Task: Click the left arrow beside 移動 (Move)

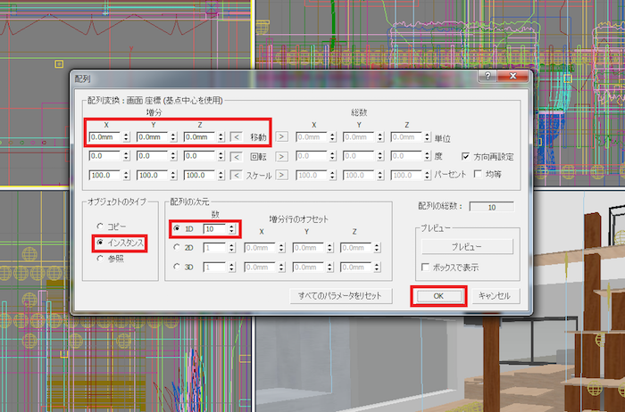Action: click(x=236, y=137)
